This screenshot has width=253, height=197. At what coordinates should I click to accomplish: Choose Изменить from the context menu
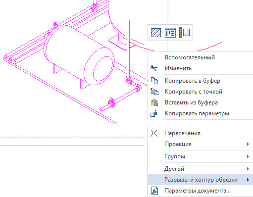(201, 68)
